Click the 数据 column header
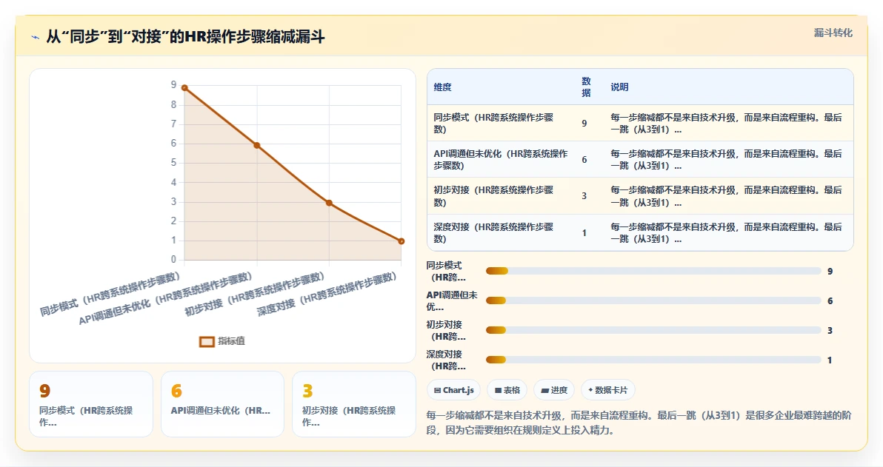This screenshot has height=467, width=883. pyautogui.click(x=586, y=87)
